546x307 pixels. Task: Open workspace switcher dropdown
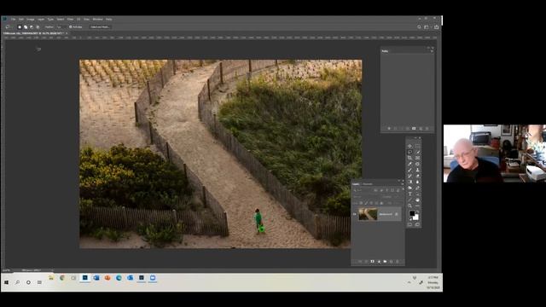pos(427,26)
